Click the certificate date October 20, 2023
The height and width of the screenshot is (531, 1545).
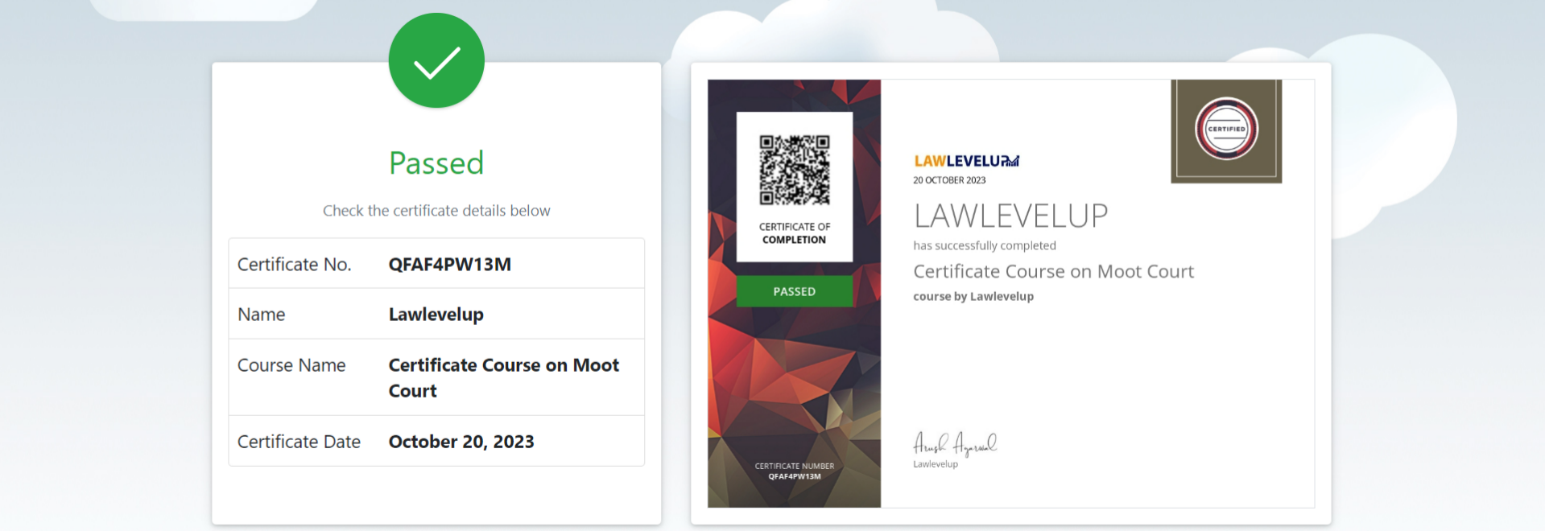[x=461, y=442]
